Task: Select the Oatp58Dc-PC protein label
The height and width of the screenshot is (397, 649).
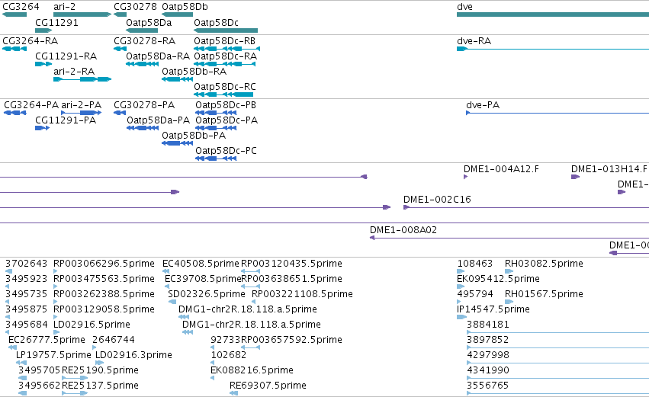Action: tap(226, 151)
